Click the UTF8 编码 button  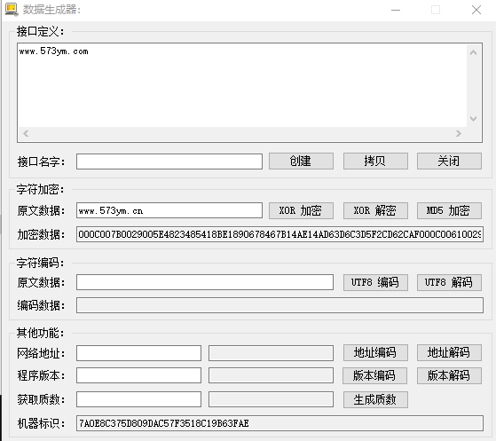click(375, 282)
